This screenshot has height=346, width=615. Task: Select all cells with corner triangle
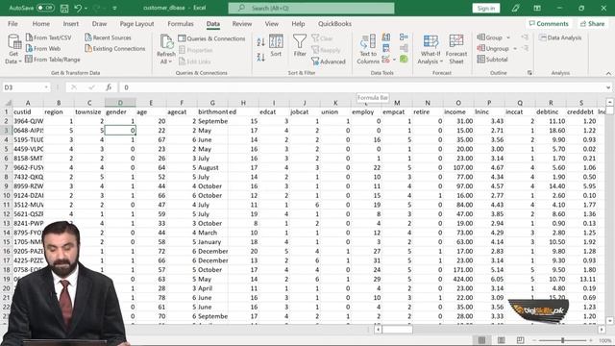(8, 103)
